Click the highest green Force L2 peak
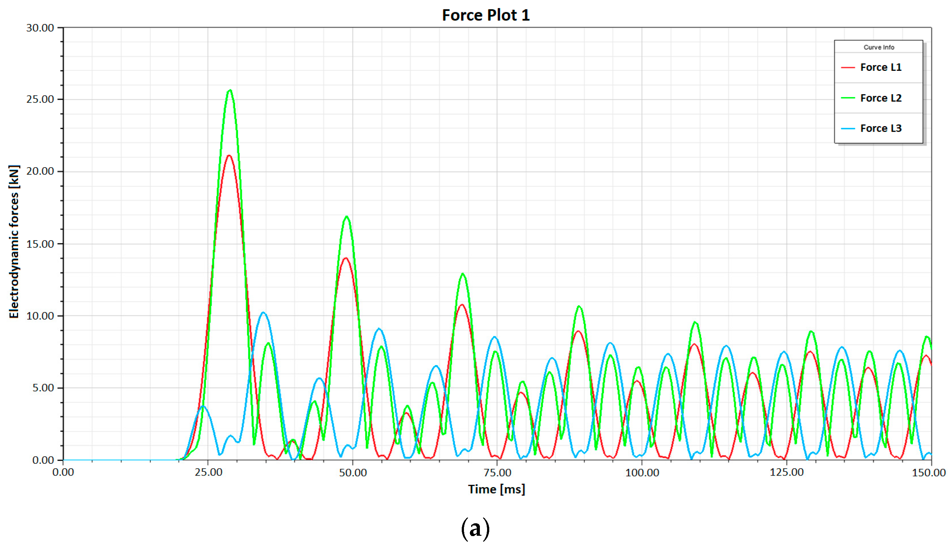This screenshot has height=547, width=951. click(230, 90)
